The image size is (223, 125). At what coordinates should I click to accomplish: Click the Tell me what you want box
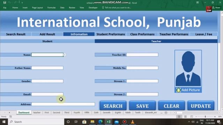(117, 8)
